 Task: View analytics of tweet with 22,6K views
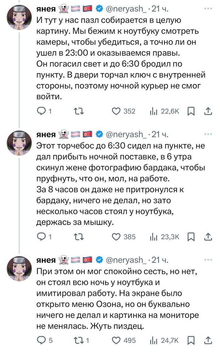pos(153,111)
